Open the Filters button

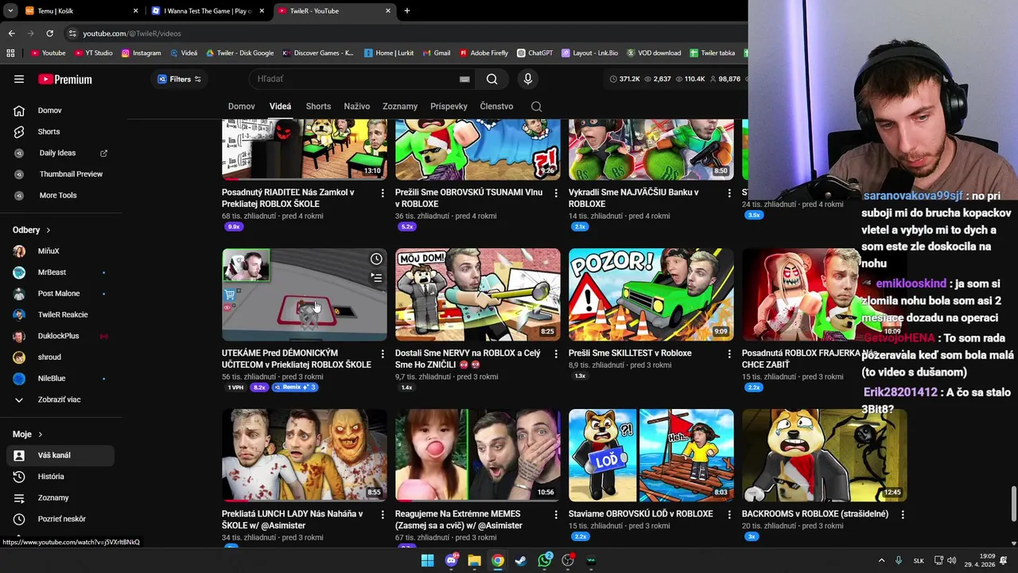click(179, 79)
